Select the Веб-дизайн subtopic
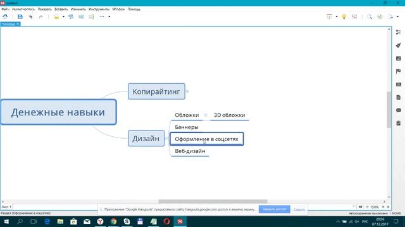The width and height of the screenshot is (405, 227). tap(190, 151)
